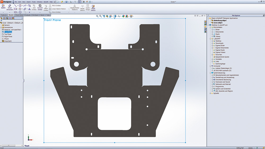
Task: Create a new document from toolbar
Action: coord(58,2)
